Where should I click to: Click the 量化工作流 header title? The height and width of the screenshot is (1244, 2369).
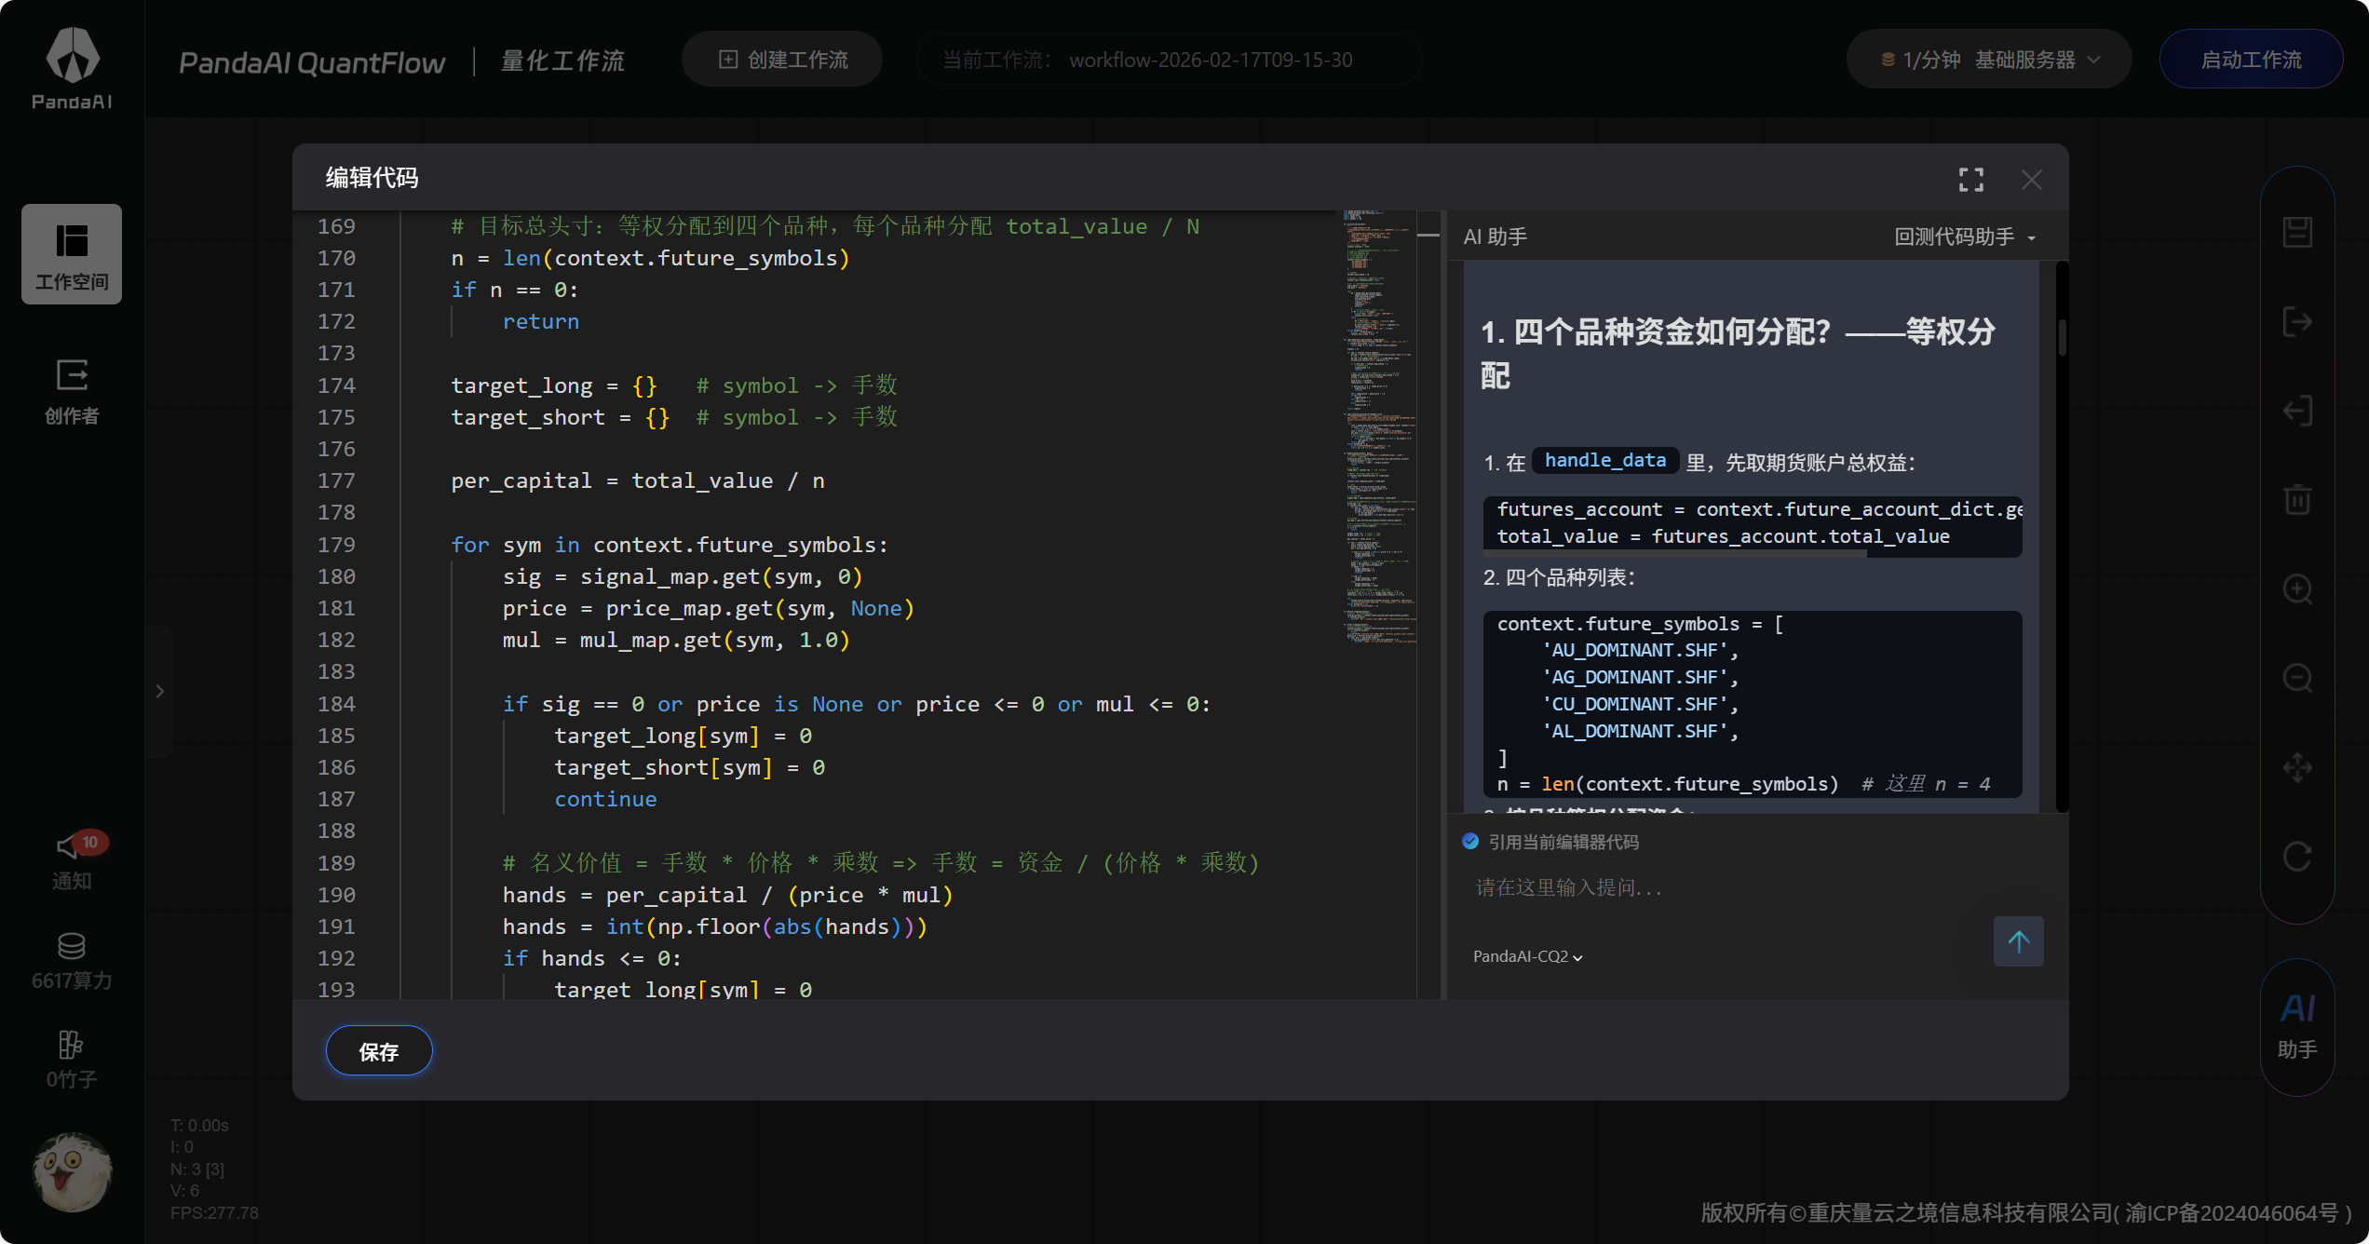562,61
